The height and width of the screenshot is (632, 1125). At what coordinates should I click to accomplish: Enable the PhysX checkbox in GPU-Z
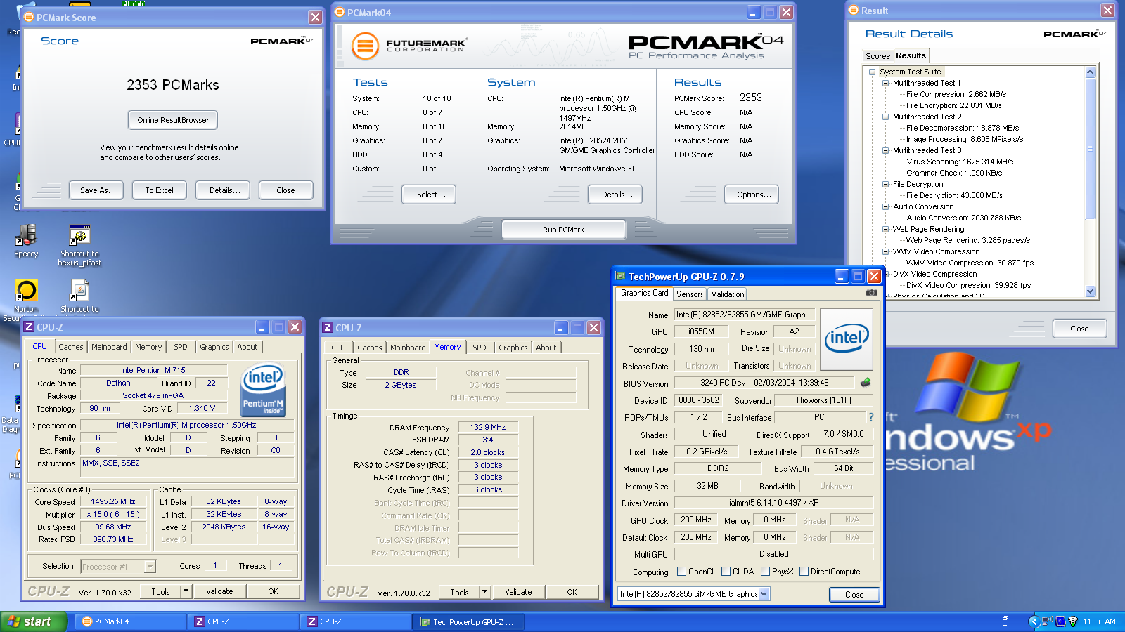765,572
